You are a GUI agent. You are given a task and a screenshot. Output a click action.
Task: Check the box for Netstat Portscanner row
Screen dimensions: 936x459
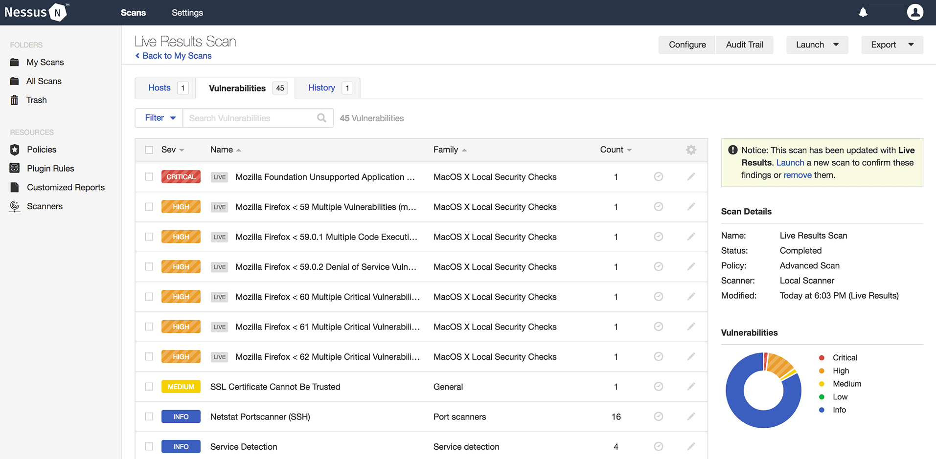tap(149, 417)
